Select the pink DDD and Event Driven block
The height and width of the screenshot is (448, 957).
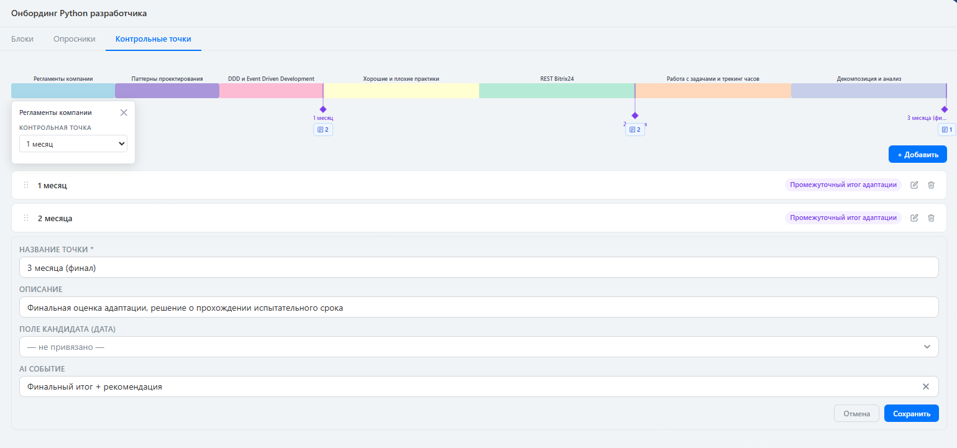[271, 91]
